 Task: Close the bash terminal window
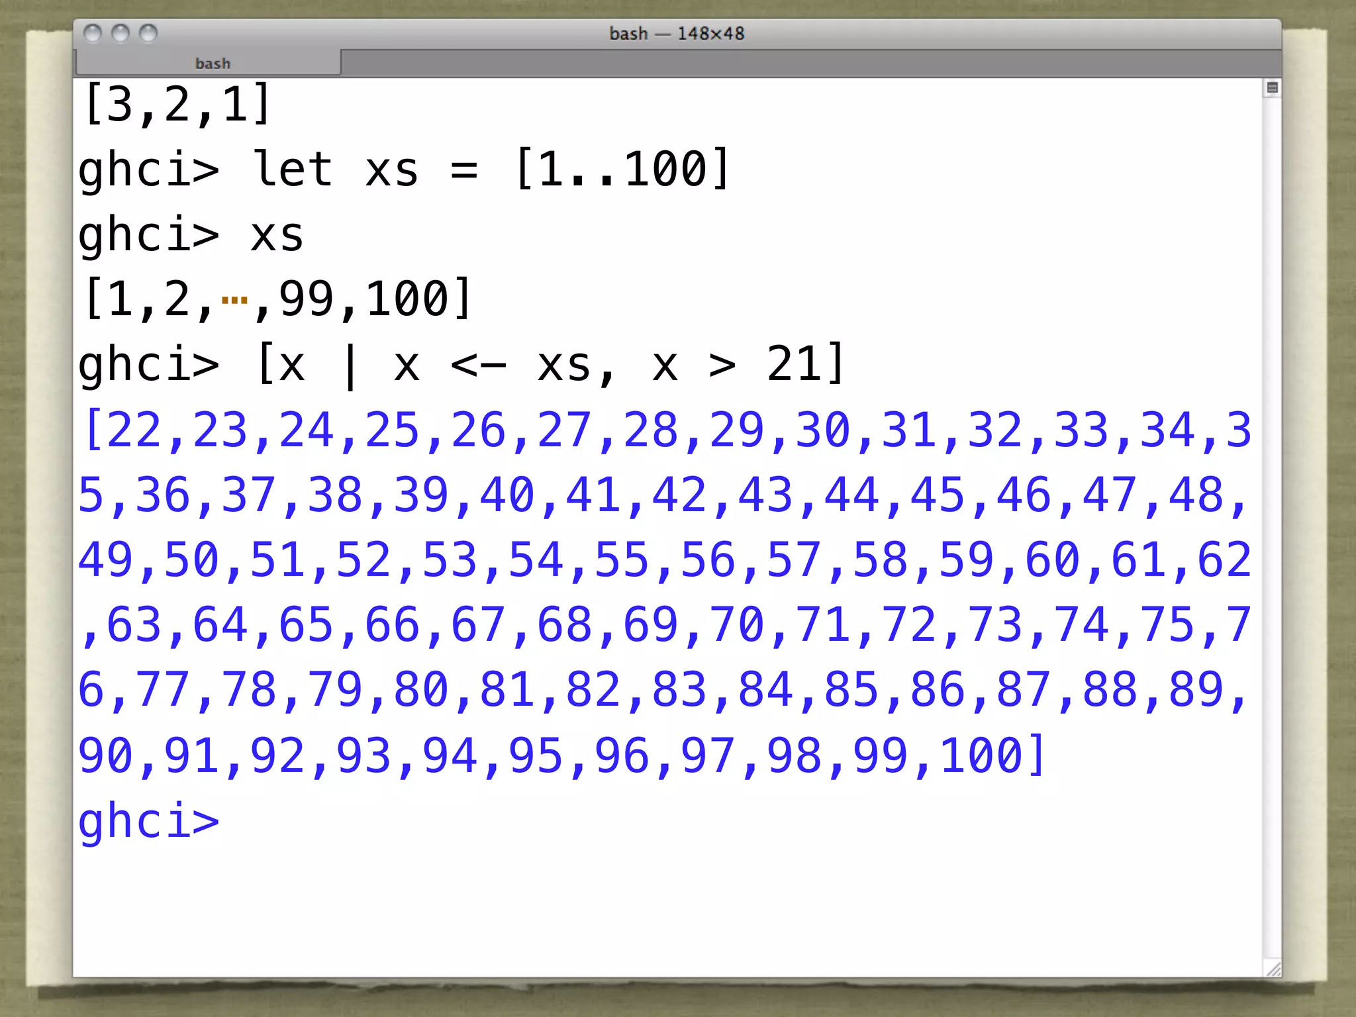click(93, 33)
